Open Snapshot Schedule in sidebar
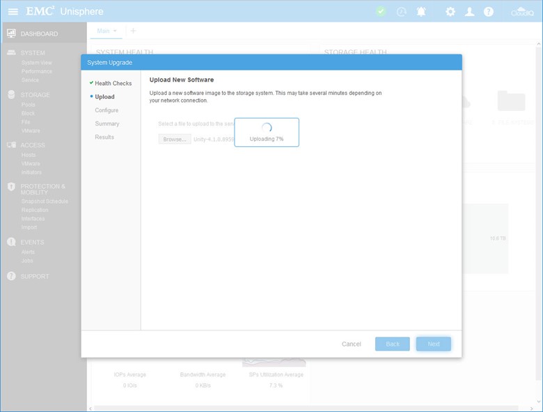Image resolution: width=543 pixels, height=412 pixels. pyautogui.click(x=45, y=201)
